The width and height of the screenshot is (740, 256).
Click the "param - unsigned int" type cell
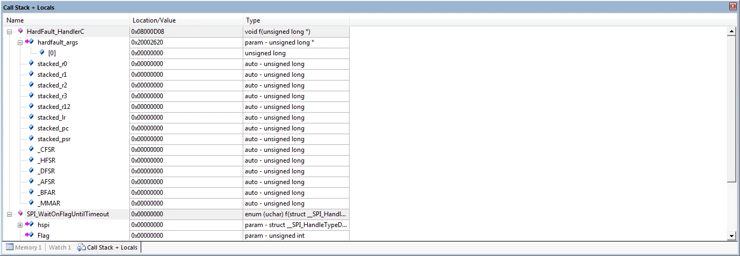click(x=296, y=236)
